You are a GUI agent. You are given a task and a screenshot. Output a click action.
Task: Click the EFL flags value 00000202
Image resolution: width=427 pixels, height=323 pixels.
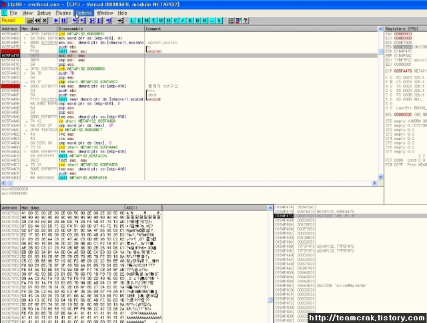[403, 115]
